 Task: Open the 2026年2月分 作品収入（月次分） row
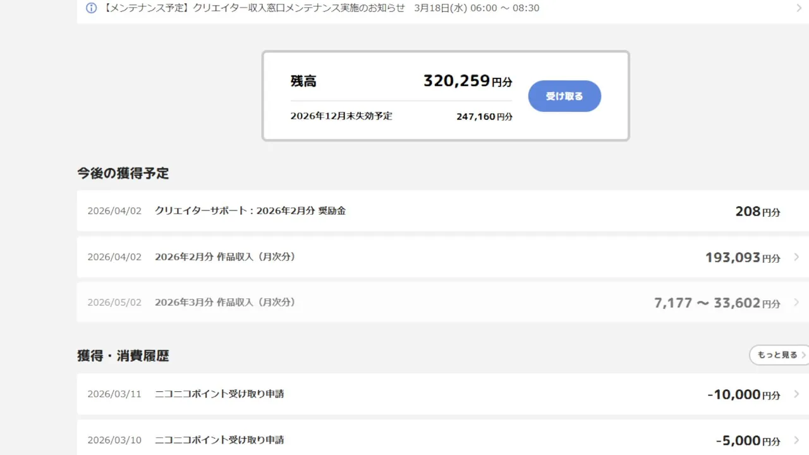[x=443, y=257]
